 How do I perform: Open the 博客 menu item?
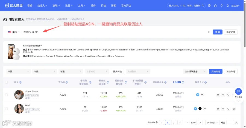113,5
